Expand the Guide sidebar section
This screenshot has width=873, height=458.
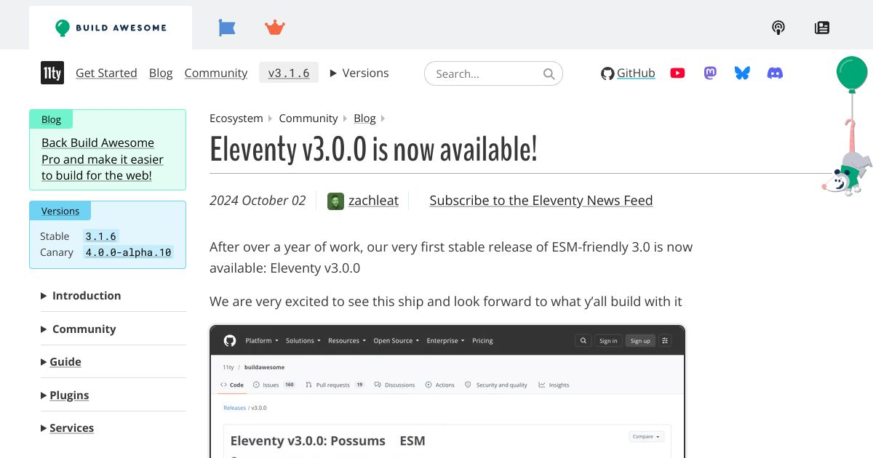click(61, 361)
